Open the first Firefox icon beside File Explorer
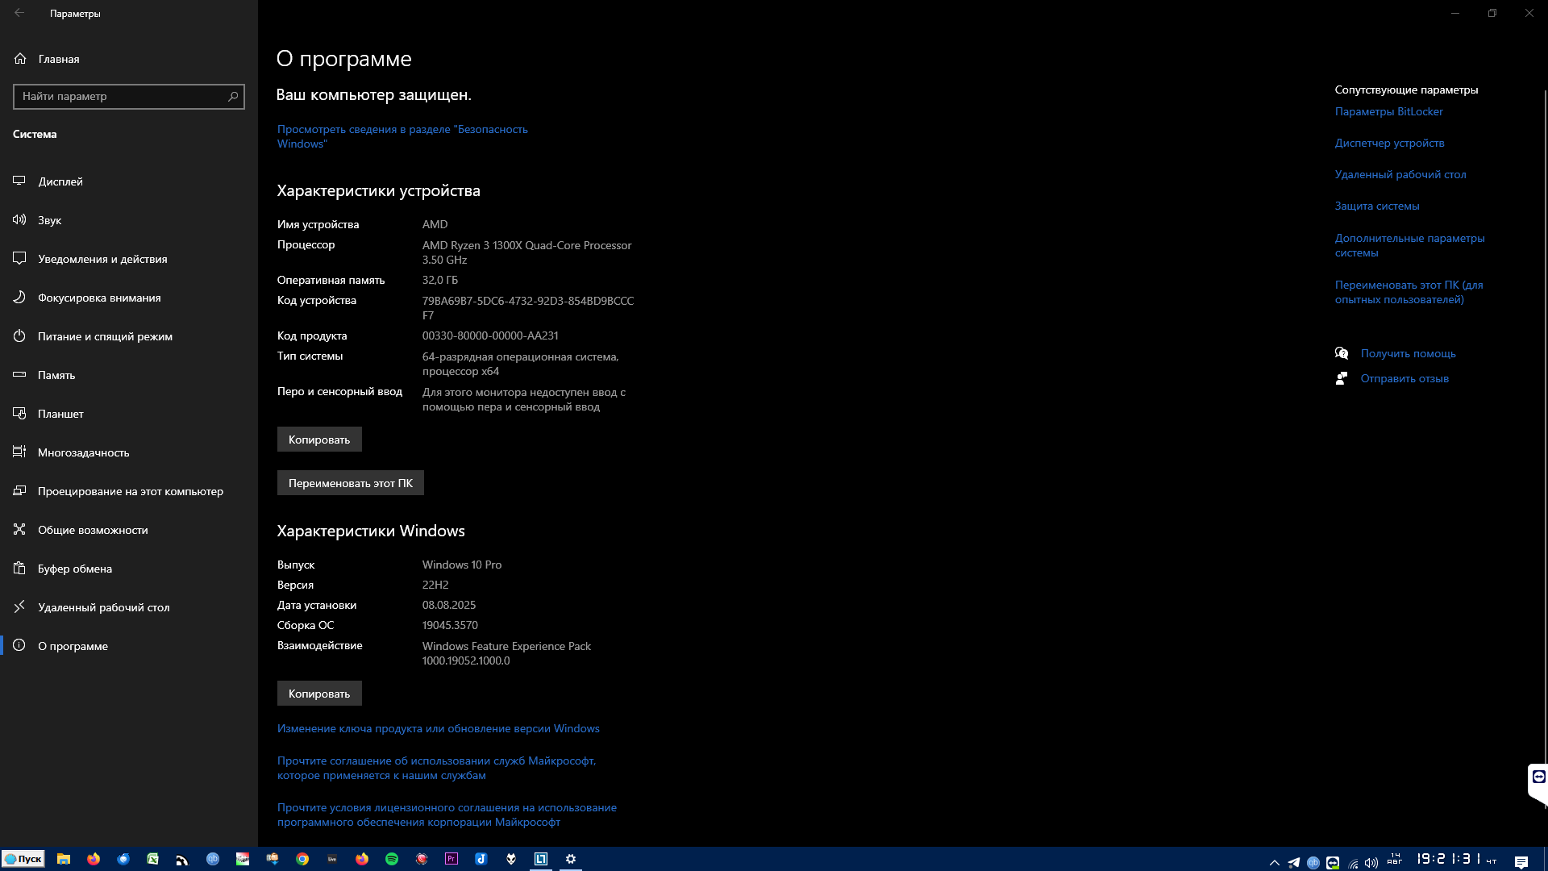This screenshot has height=871, width=1548. click(x=94, y=859)
